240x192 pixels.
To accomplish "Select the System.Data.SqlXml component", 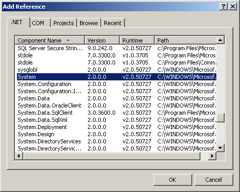I will point(117,120).
